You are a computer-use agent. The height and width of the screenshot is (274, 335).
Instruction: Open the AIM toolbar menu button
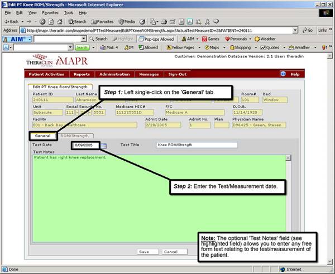[x=17, y=39]
